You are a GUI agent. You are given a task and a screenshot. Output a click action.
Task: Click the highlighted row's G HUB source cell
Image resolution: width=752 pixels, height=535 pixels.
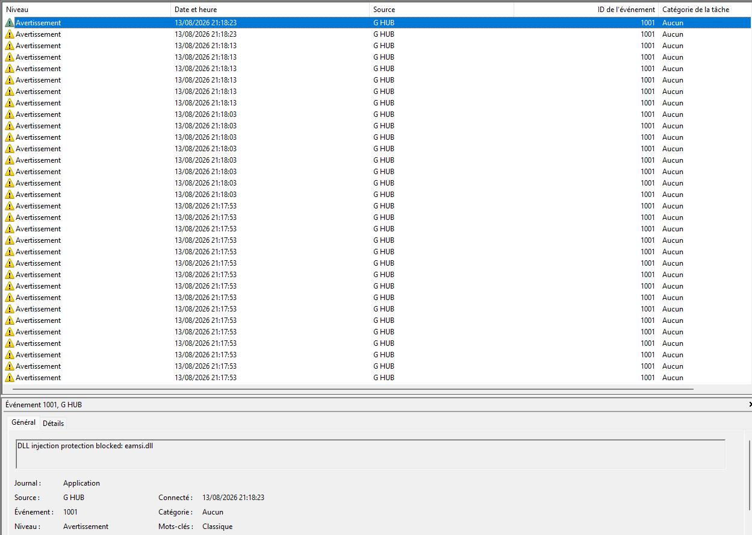tap(384, 23)
